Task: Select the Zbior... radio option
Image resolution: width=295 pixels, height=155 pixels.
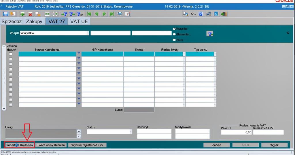Action: pos(174,40)
